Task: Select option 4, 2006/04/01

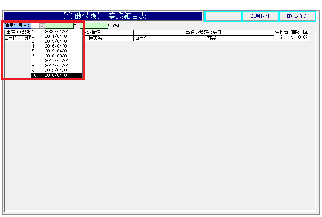Action: (x=57, y=46)
